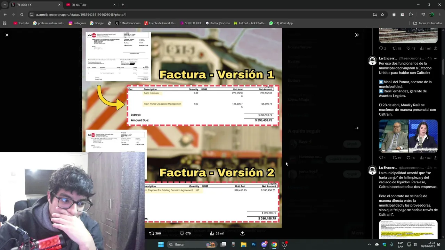This screenshot has width=445, height=250.
Task: Open Task View on taskbar
Action: (x=224, y=244)
